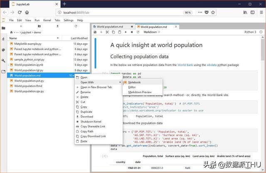
Task: Click the browser Back arrow
Action: (x=5, y=12)
